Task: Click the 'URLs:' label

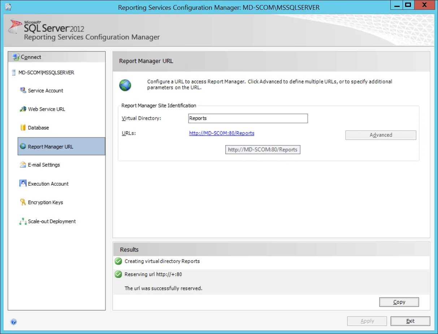Action: point(129,133)
